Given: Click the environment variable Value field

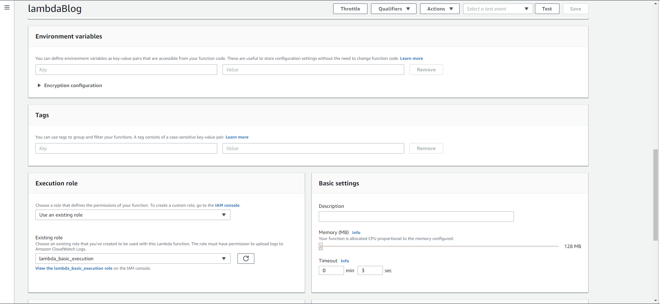Looking at the screenshot, I should (313, 70).
